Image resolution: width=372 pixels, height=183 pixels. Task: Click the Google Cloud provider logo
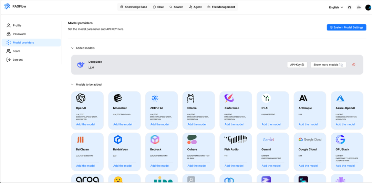coord(310,139)
